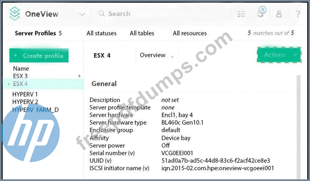Select the HYPERV FARM_D server profile
310x181 pixels.
point(35,110)
